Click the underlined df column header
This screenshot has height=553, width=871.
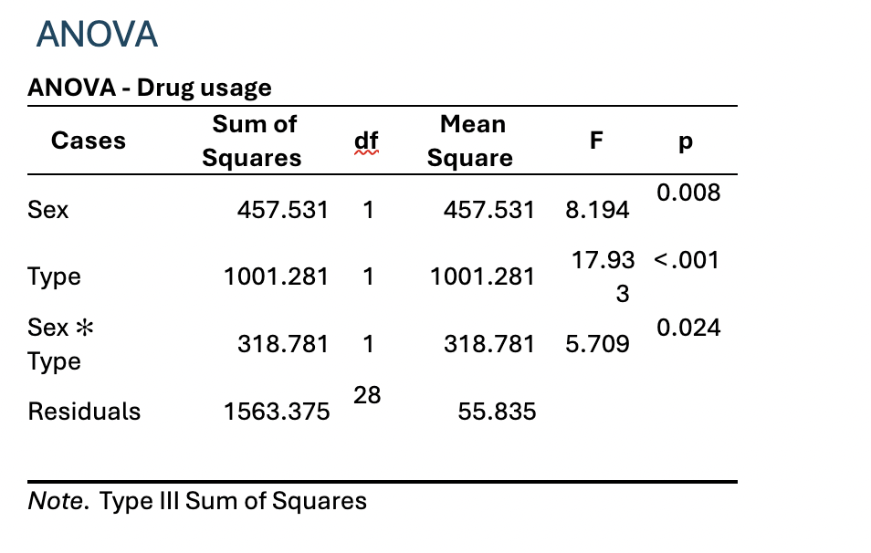pyautogui.click(x=367, y=141)
